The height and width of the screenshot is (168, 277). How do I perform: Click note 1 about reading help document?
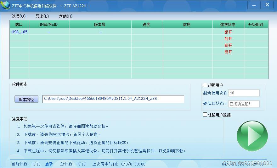click(63, 126)
